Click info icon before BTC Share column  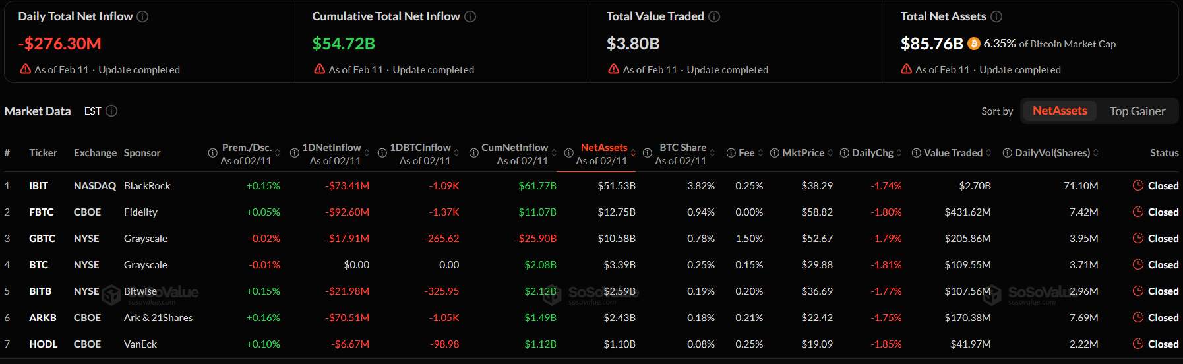coord(648,153)
